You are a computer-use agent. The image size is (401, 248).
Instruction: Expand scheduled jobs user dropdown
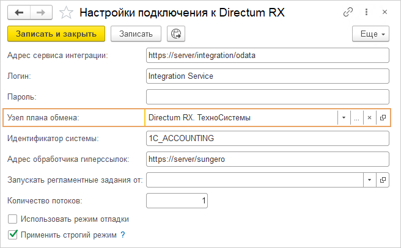pos(369,180)
